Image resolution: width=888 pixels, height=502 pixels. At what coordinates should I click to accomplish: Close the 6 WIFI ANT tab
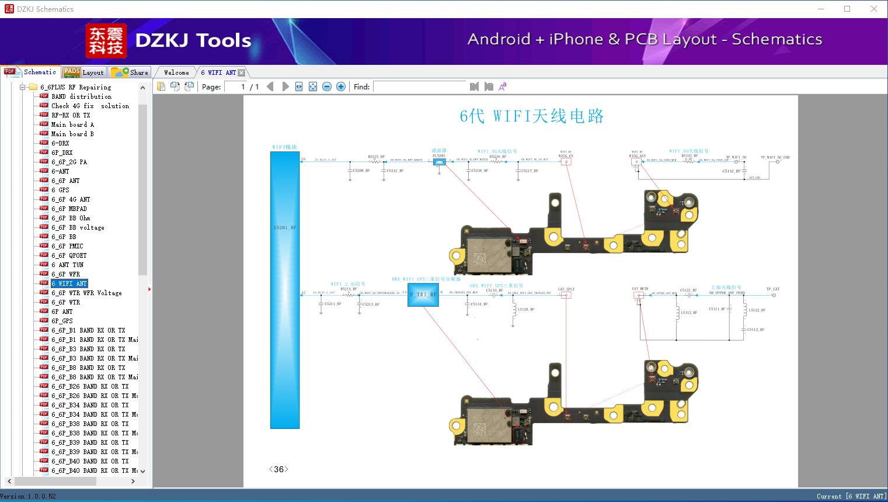click(242, 72)
